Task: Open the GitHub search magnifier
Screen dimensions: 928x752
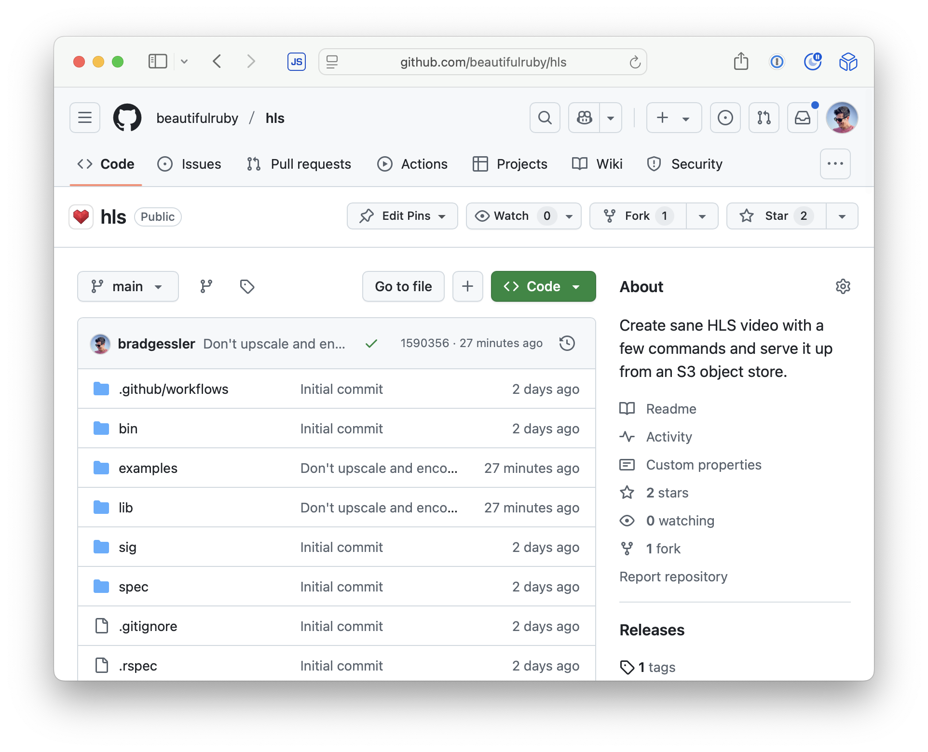Action: pos(545,118)
